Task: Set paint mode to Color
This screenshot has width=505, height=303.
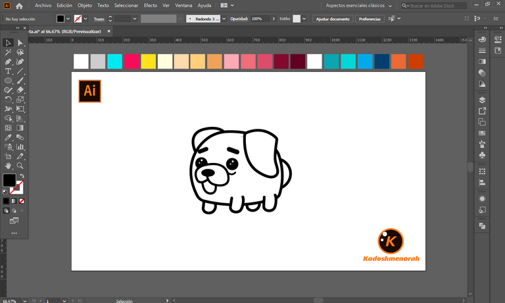Action: [x=6, y=201]
